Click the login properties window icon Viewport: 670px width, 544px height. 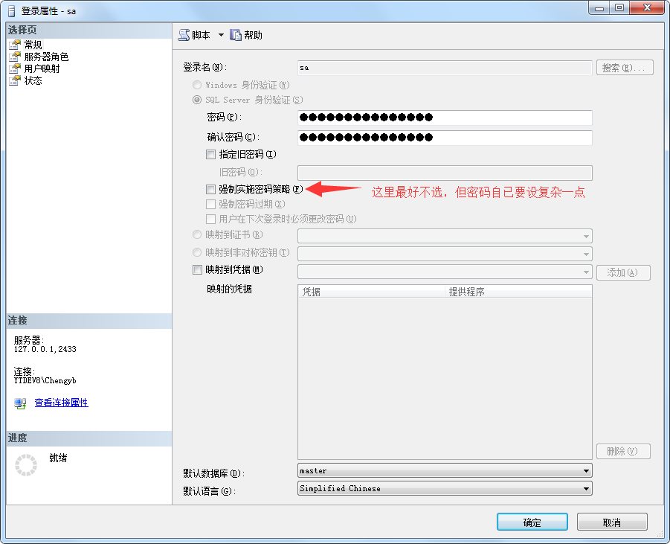[12, 10]
